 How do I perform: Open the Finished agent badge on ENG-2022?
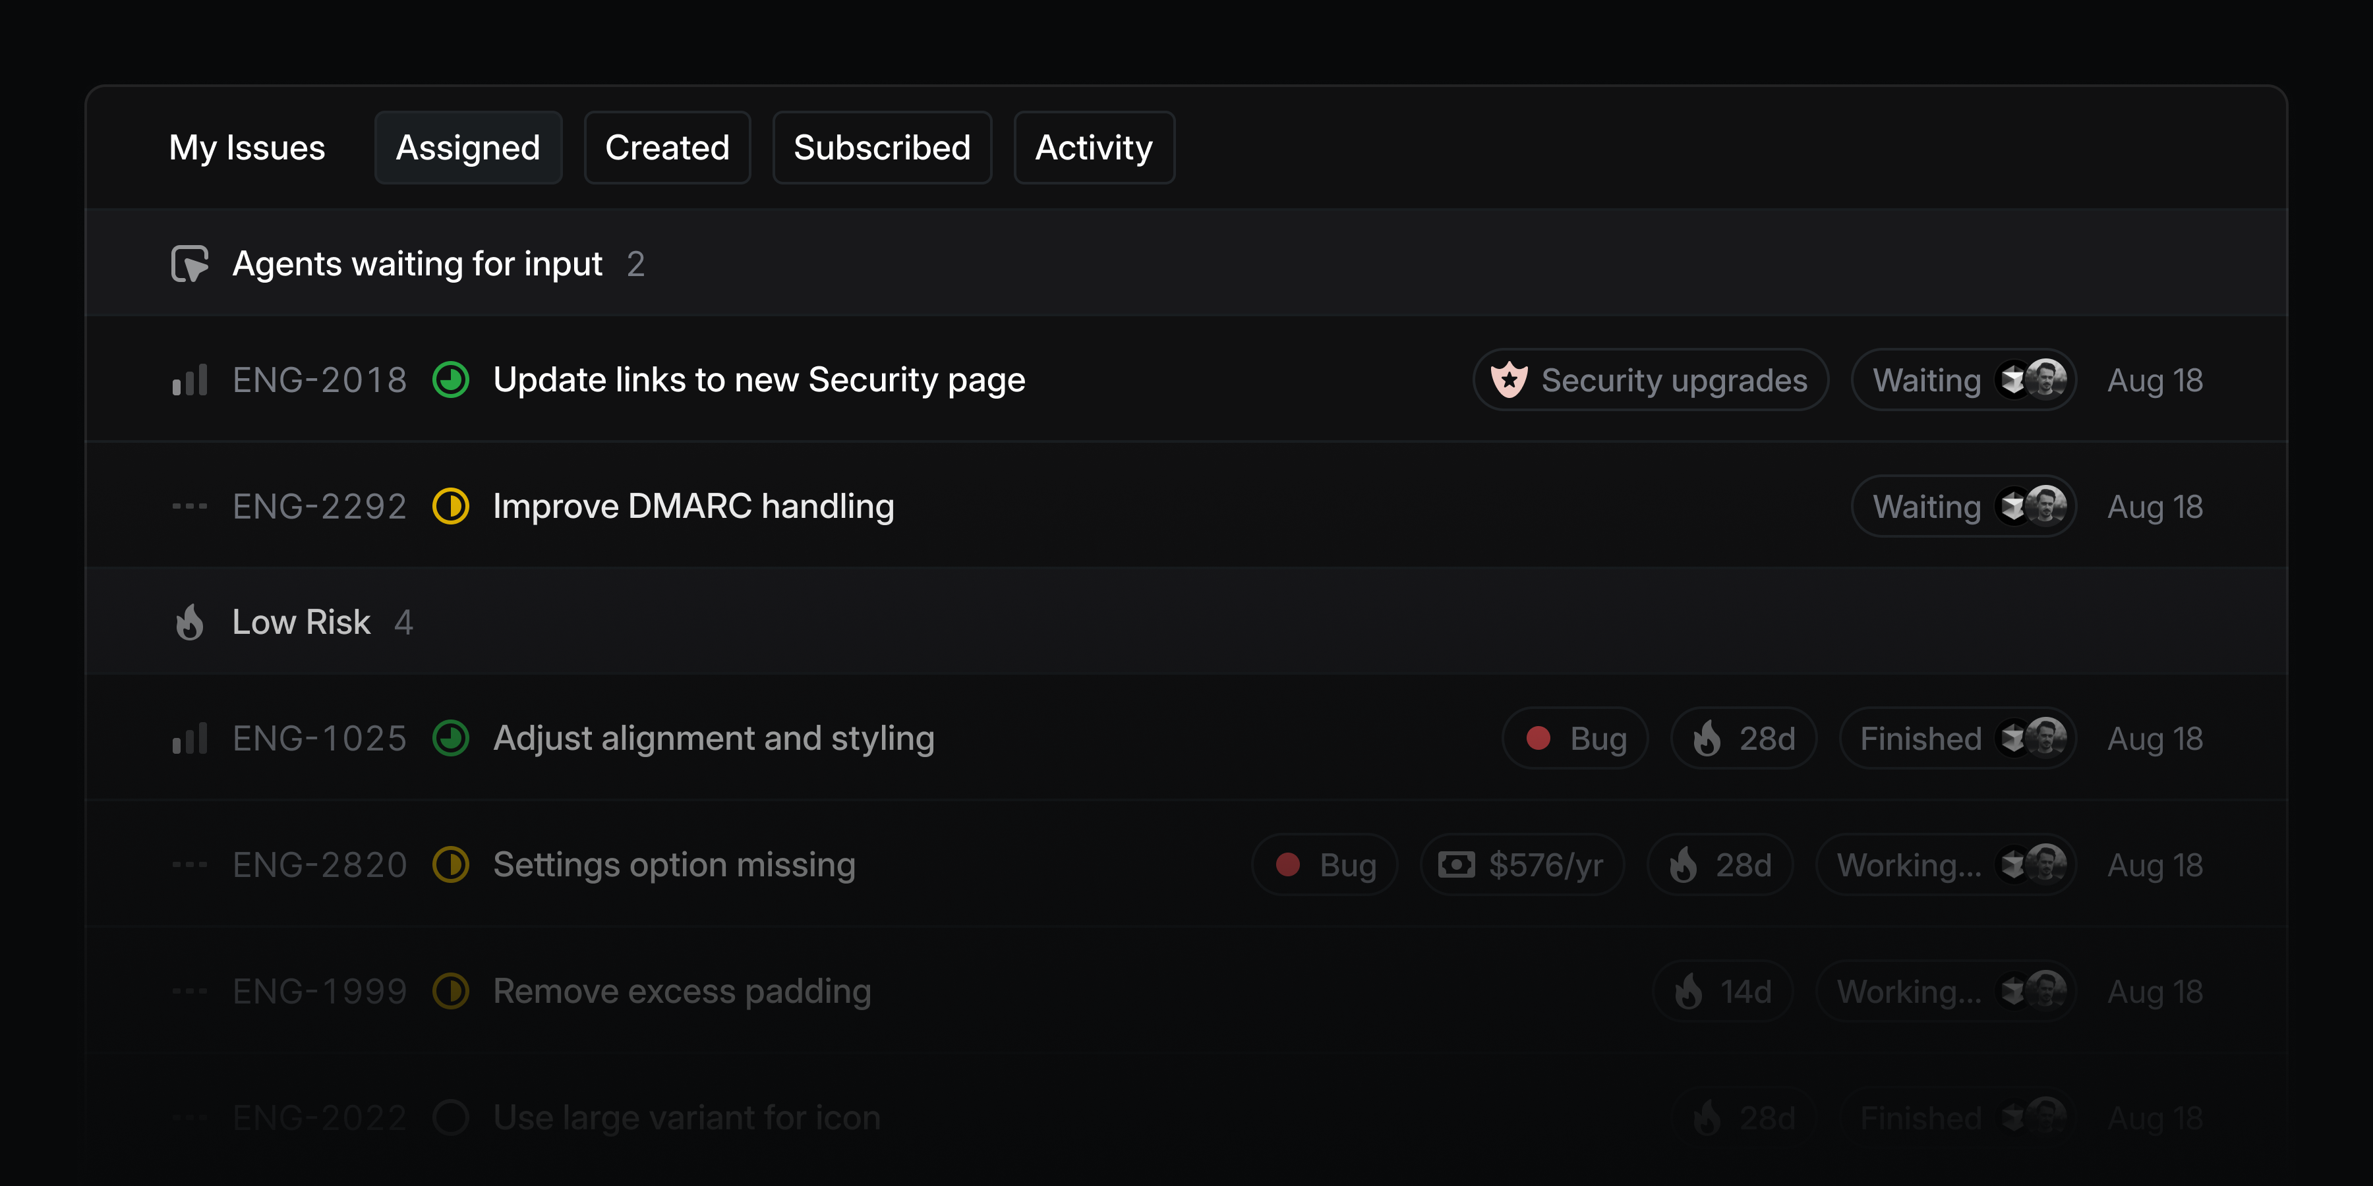click(x=1958, y=1117)
